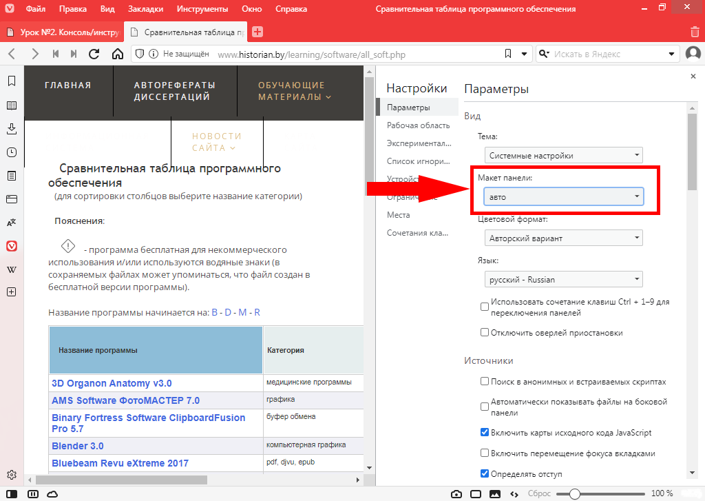Click the capture page camera icon

click(x=456, y=493)
